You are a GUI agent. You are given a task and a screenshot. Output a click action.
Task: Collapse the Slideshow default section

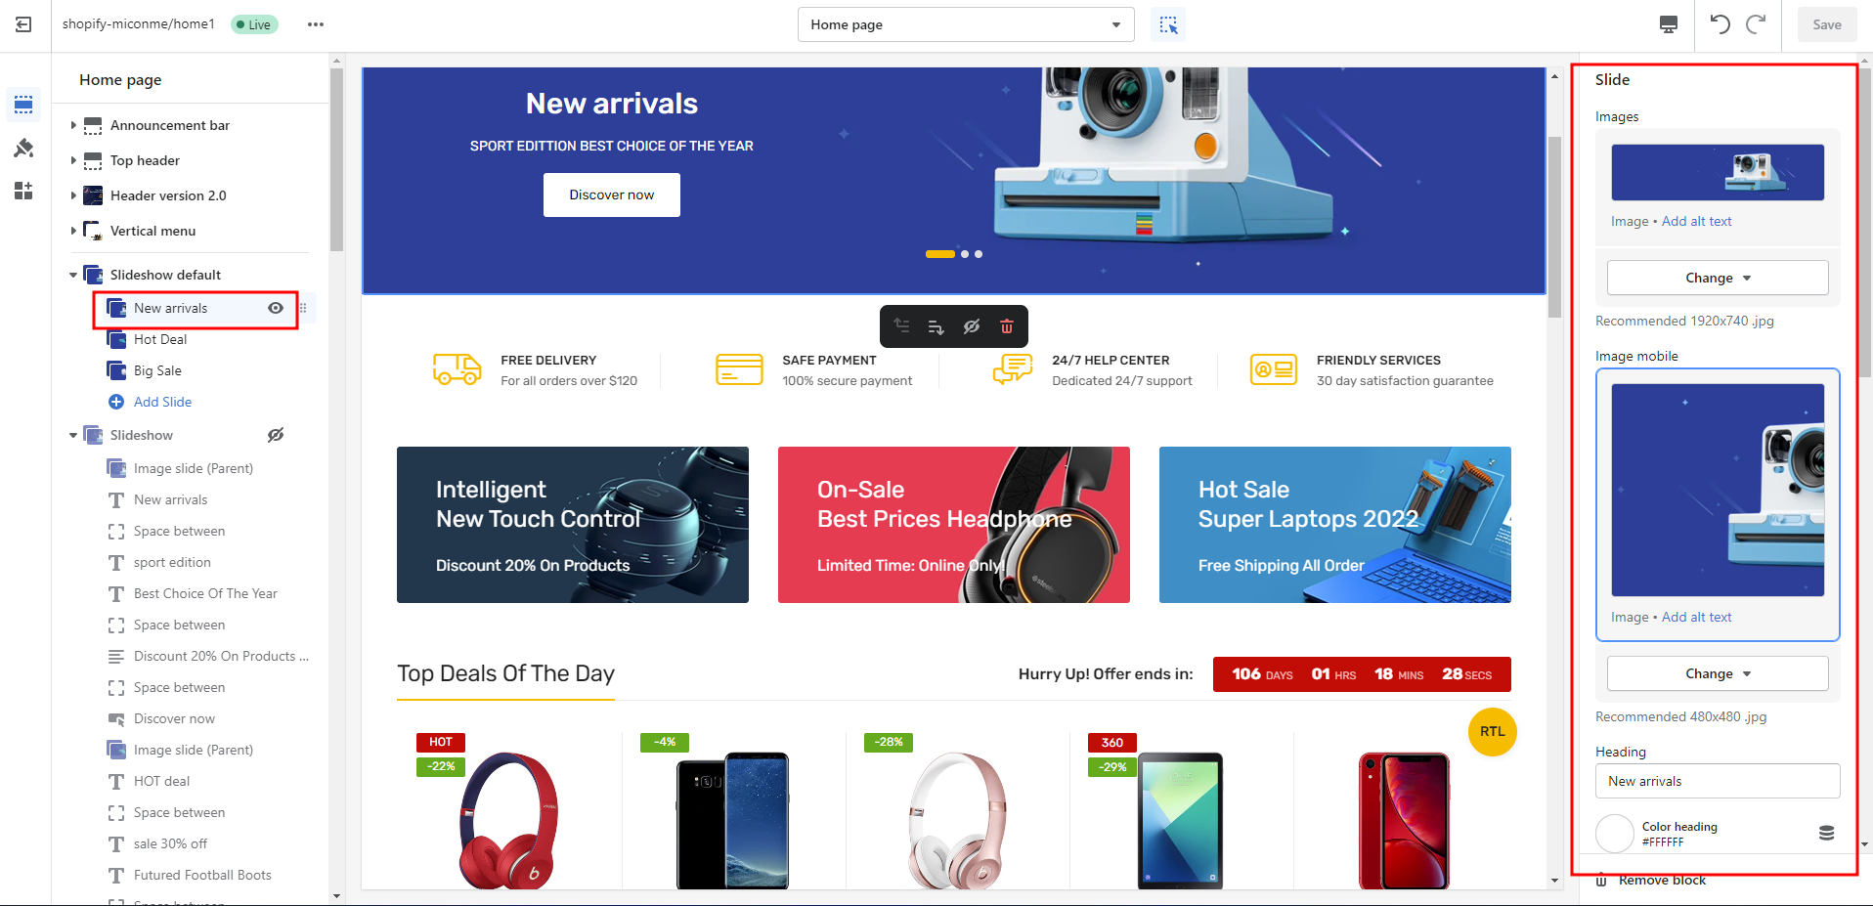point(73,275)
